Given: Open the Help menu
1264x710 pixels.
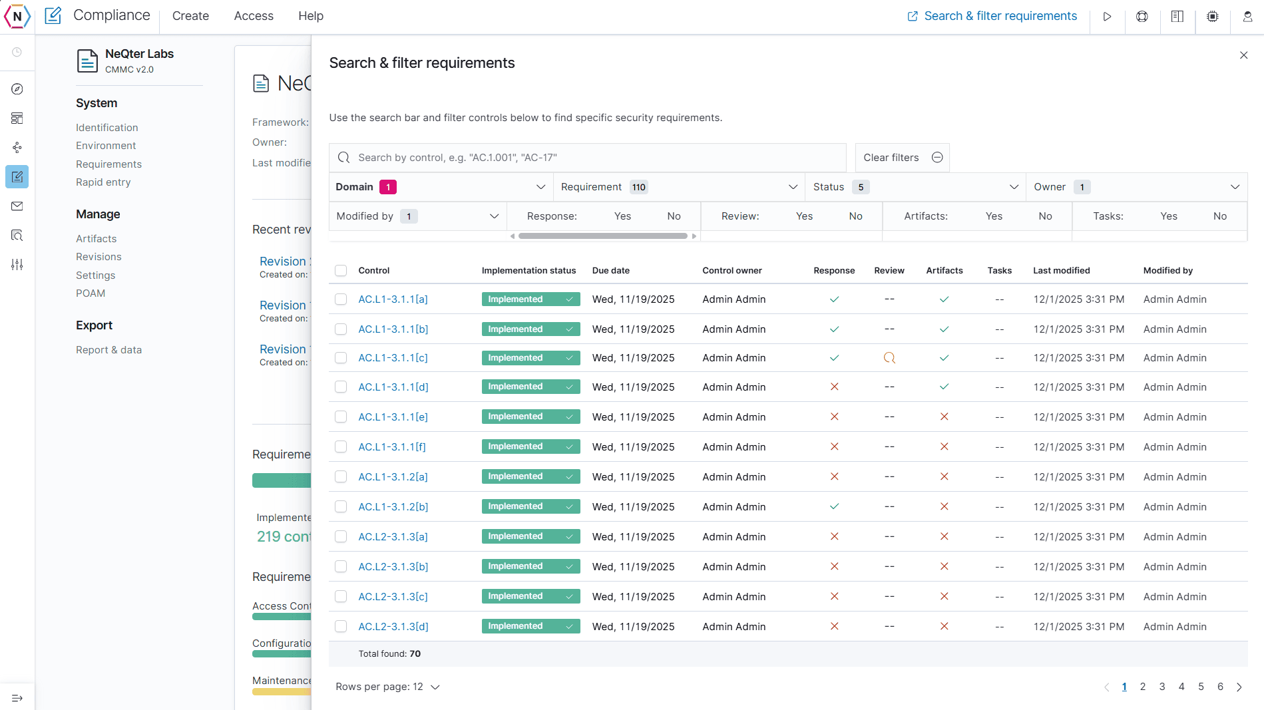Looking at the screenshot, I should click(x=310, y=16).
